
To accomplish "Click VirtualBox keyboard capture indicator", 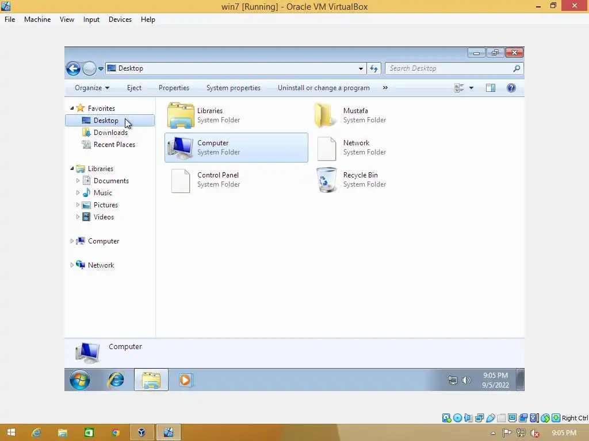I will (556, 418).
